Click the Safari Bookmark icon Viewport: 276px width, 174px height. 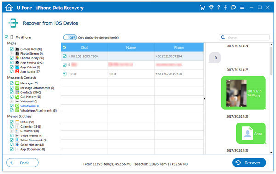(17, 140)
